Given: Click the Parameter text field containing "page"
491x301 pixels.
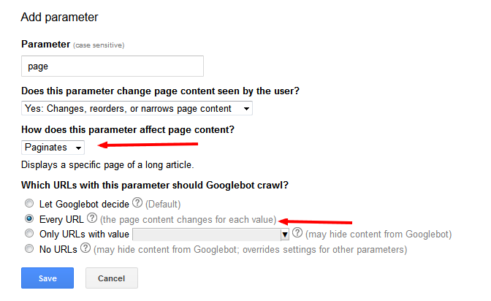Looking at the screenshot, I should 113,66.
